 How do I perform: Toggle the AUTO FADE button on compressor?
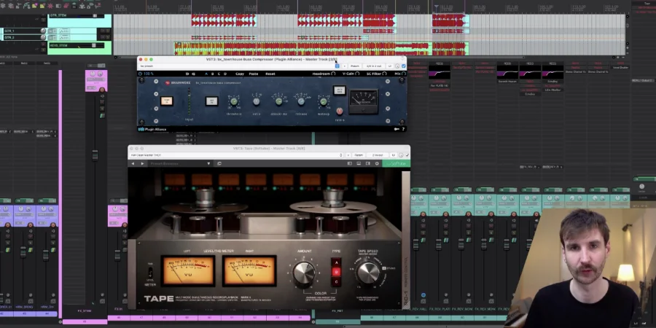(339, 90)
